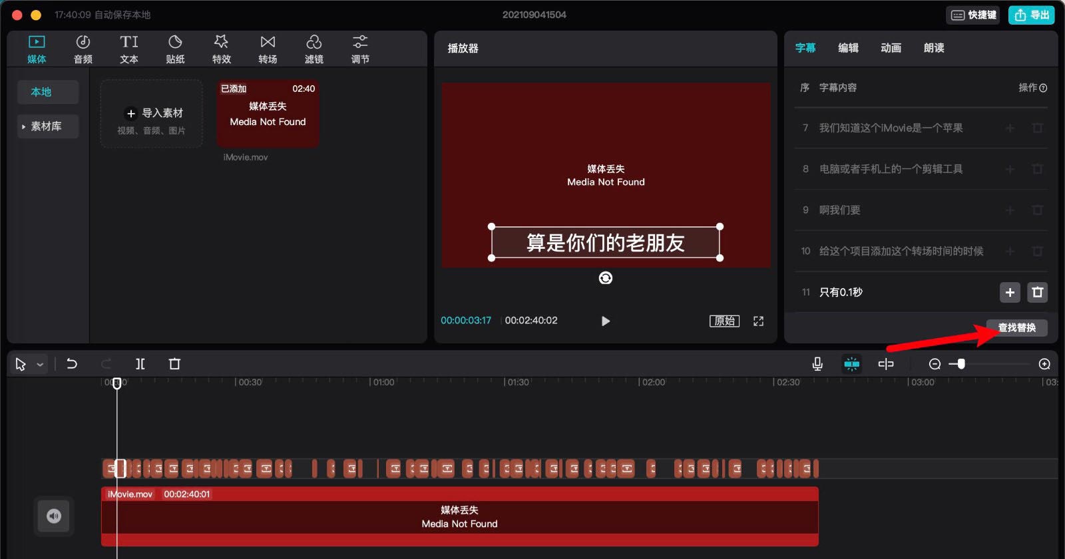Toggle the timeline auto-snap magnet
This screenshot has height=559, width=1065.
click(851, 364)
